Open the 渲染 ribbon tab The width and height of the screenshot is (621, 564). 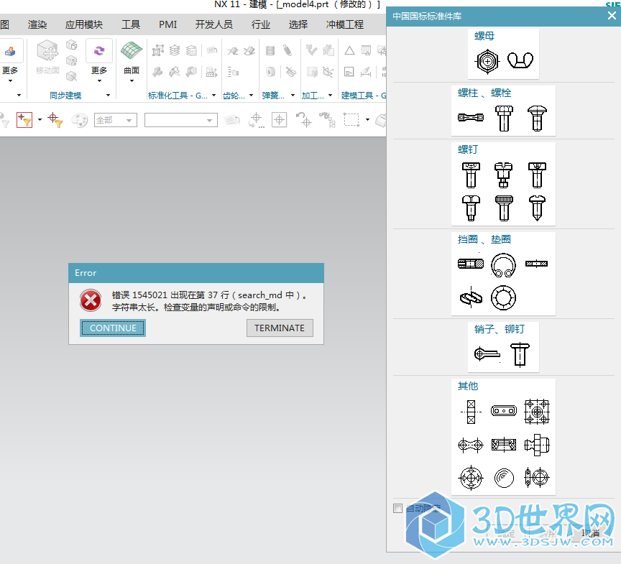[37, 24]
